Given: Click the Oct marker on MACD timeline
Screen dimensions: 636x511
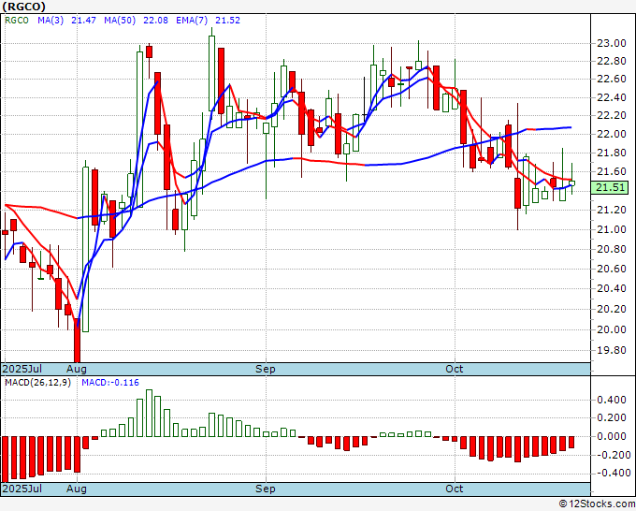Looking at the screenshot, I should (454, 489).
